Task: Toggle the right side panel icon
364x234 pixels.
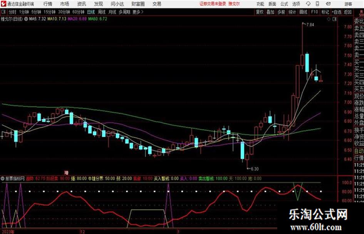Action: click(334, 19)
